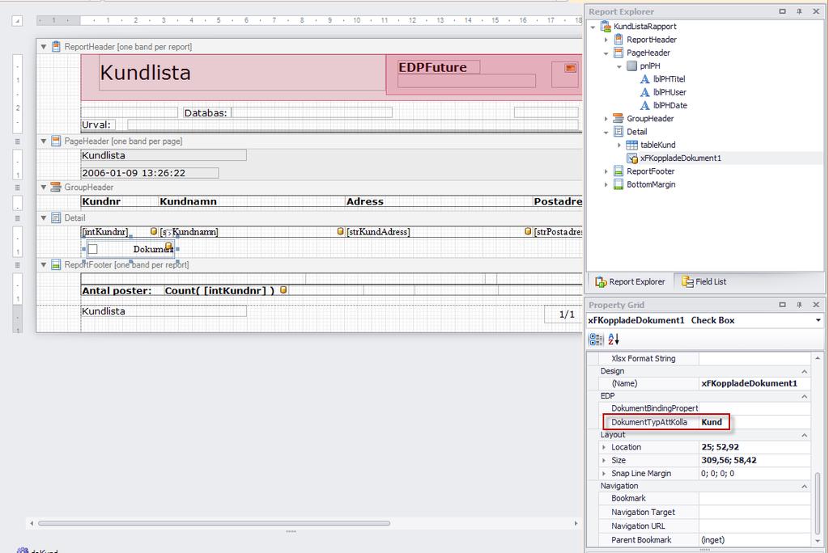Click the Detail band icon in Report Explorer
Viewport: 829px width, 553px height.
point(618,132)
